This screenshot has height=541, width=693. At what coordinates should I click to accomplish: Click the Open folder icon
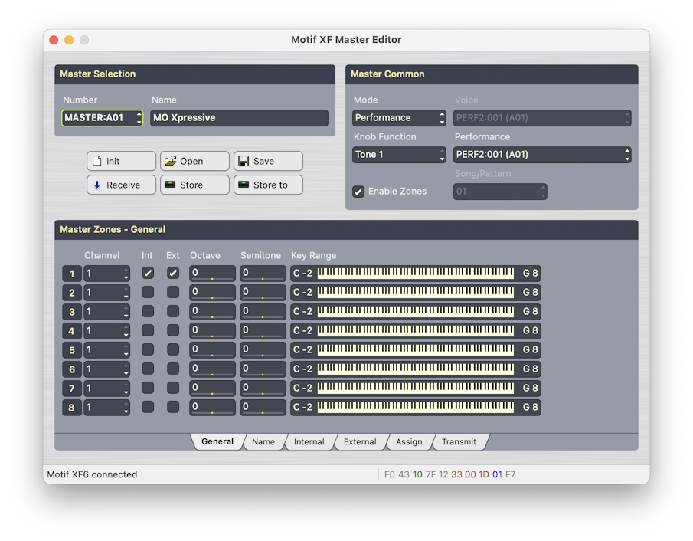click(x=170, y=162)
